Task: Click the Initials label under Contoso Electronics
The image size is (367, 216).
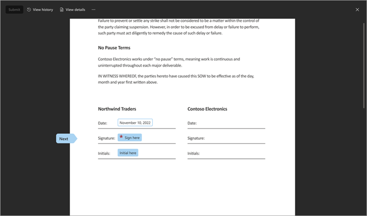Action: pos(194,153)
